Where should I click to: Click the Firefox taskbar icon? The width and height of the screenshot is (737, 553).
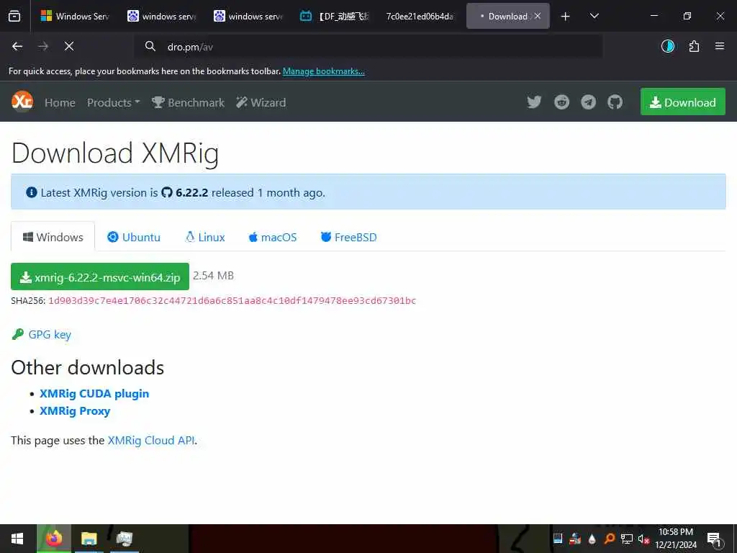(54, 539)
